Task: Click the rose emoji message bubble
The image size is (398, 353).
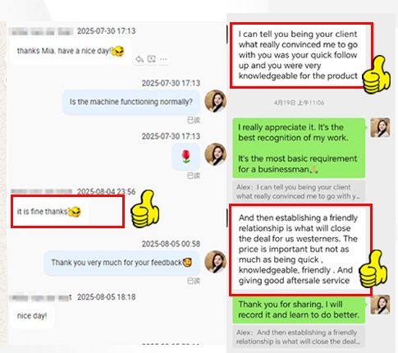Action: coord(186,157)
